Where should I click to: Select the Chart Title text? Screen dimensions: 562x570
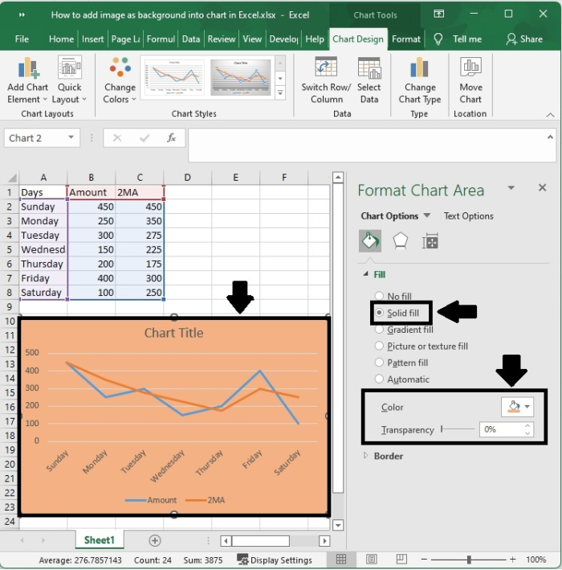tap(174, 333)
